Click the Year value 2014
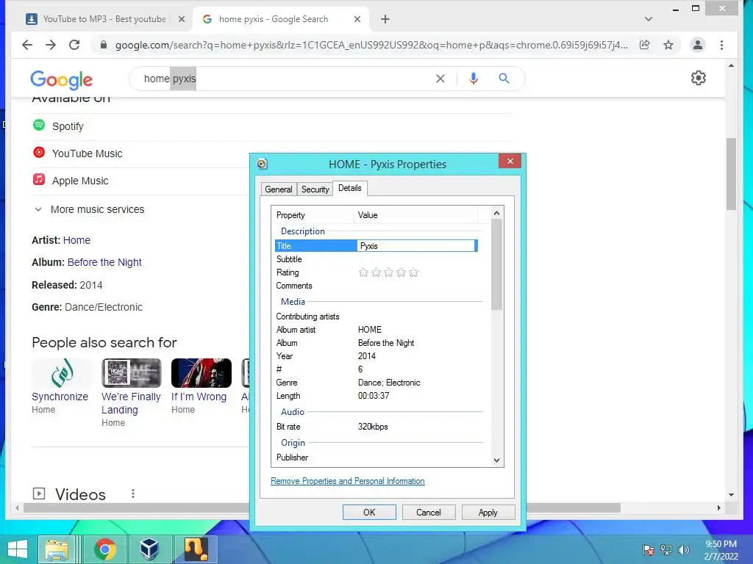This screenshot has width=753, height=564. click(366, 356)
